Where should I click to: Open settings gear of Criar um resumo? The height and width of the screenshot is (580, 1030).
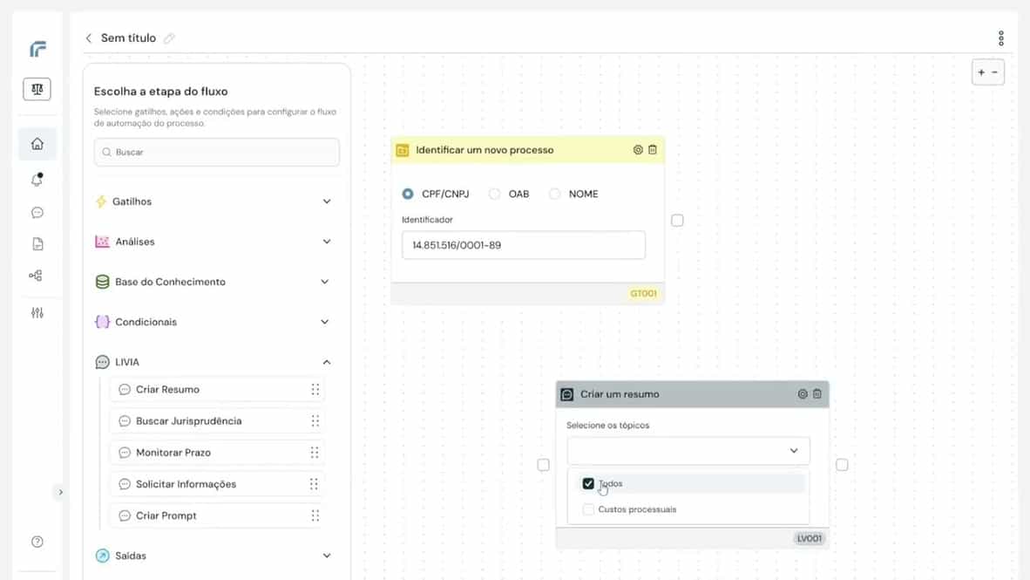point(803,394)
